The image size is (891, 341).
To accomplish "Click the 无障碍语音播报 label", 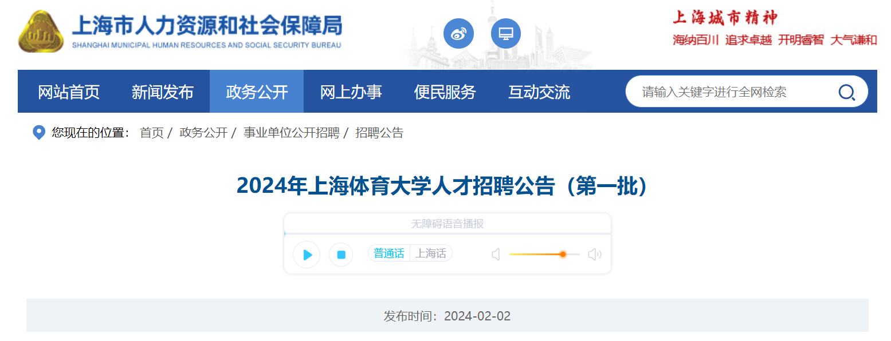I will [448, 224].
